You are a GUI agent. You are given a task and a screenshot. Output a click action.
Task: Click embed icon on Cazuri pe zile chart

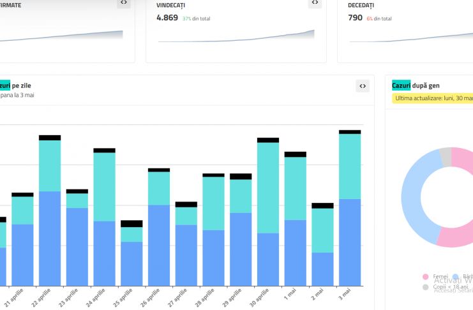pos(362,86)
